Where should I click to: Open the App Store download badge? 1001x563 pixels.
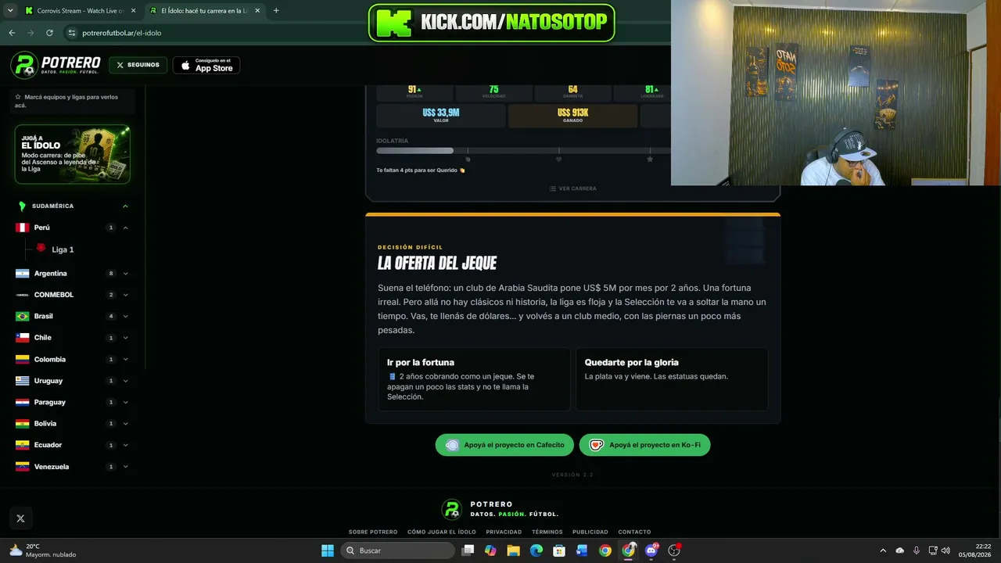click(x=206, y=66)
